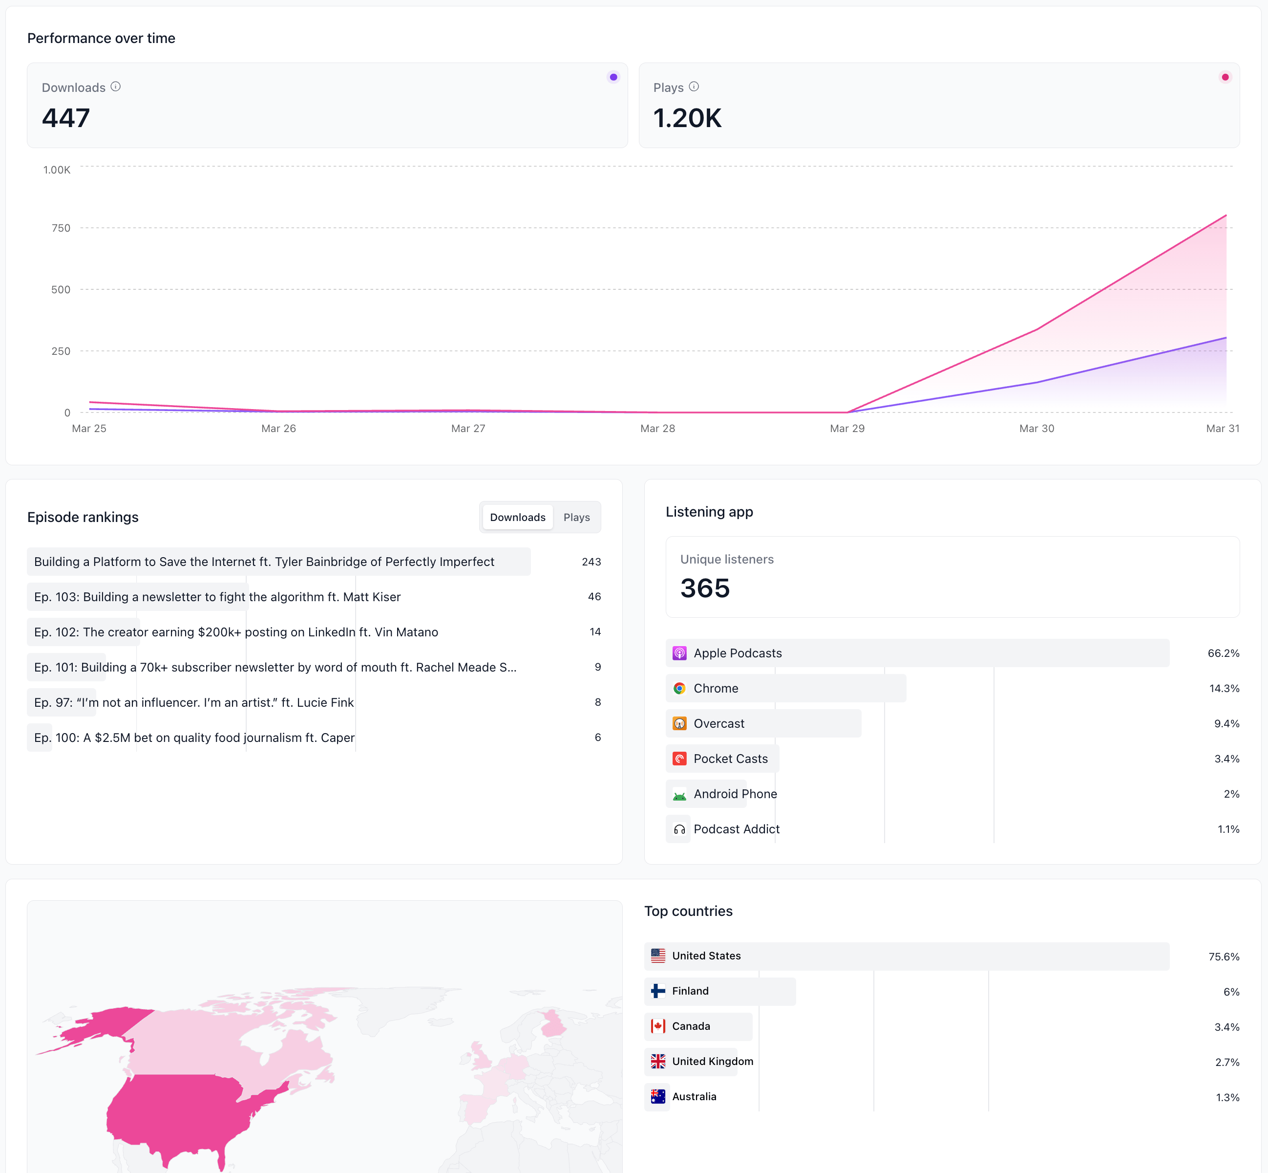Viewport: 1268px width, 1173px height.
Task: Click the Downloads info icon
Action: click(x=115, y=87)
